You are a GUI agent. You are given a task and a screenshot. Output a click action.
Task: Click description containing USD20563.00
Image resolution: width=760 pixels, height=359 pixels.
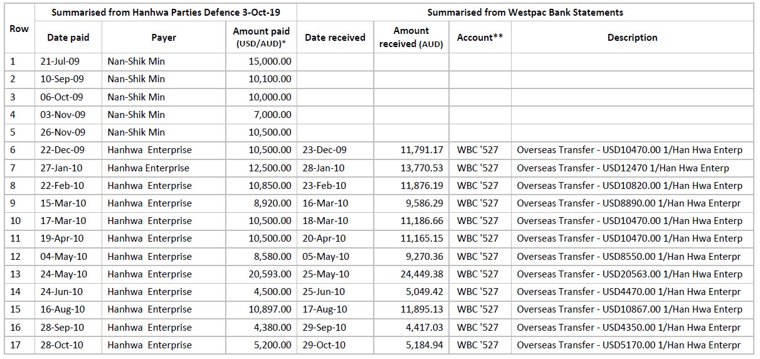(630, 274)
